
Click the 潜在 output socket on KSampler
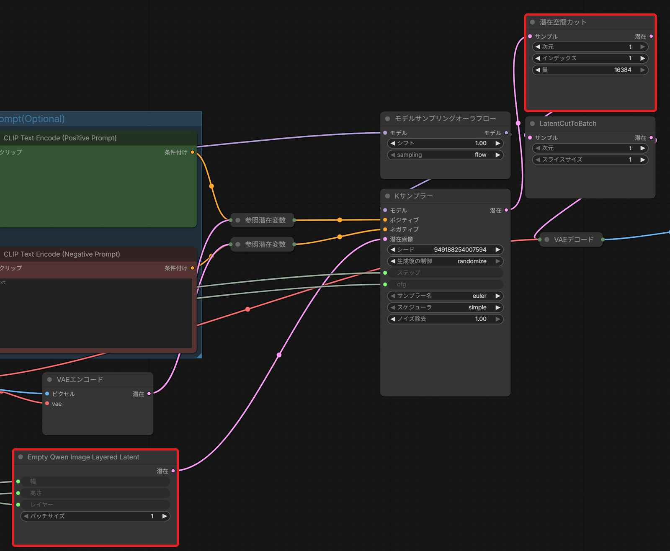(506, 210)
